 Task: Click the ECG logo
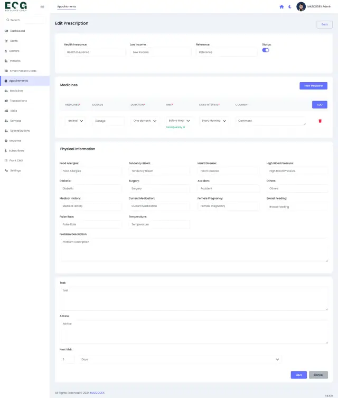16,6
